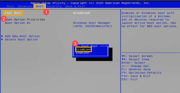Click the Delete Boot Option arrow
The width and height of the screenshot is (180, 93).
(2, 40)
